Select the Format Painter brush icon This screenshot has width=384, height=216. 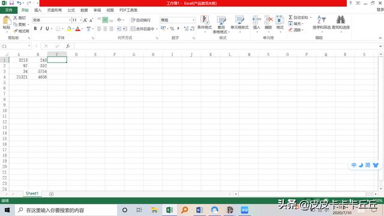click(x=16, y=31)
